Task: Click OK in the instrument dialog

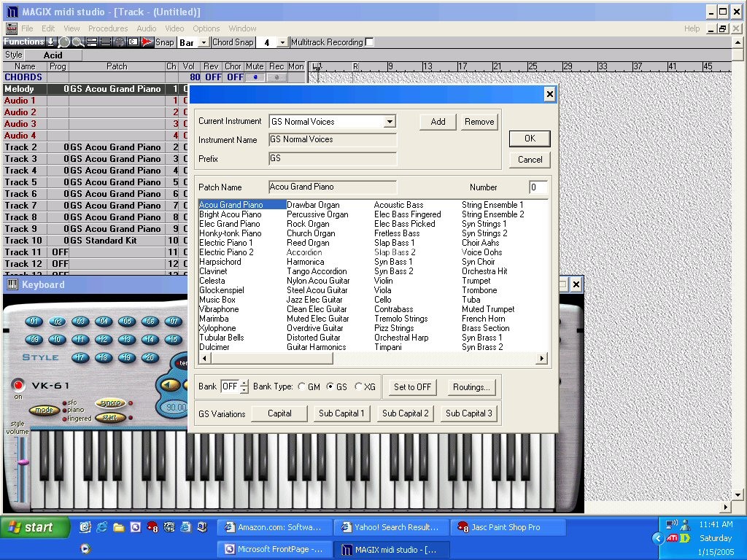Action: (x=530, y=139)
